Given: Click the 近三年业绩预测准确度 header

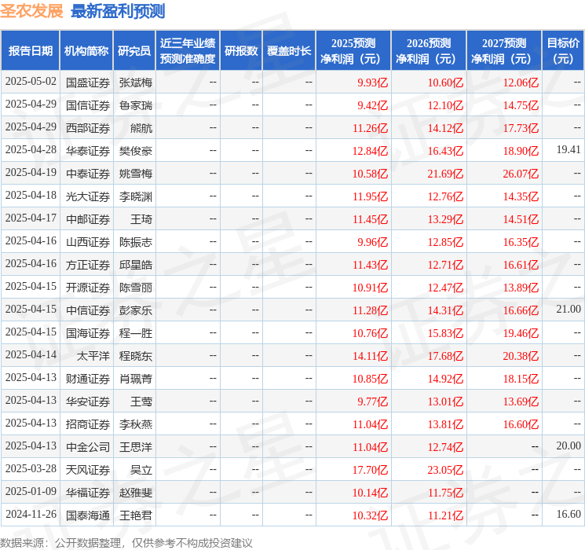Looking at the screenshot, I should click(x=187, y=50).
